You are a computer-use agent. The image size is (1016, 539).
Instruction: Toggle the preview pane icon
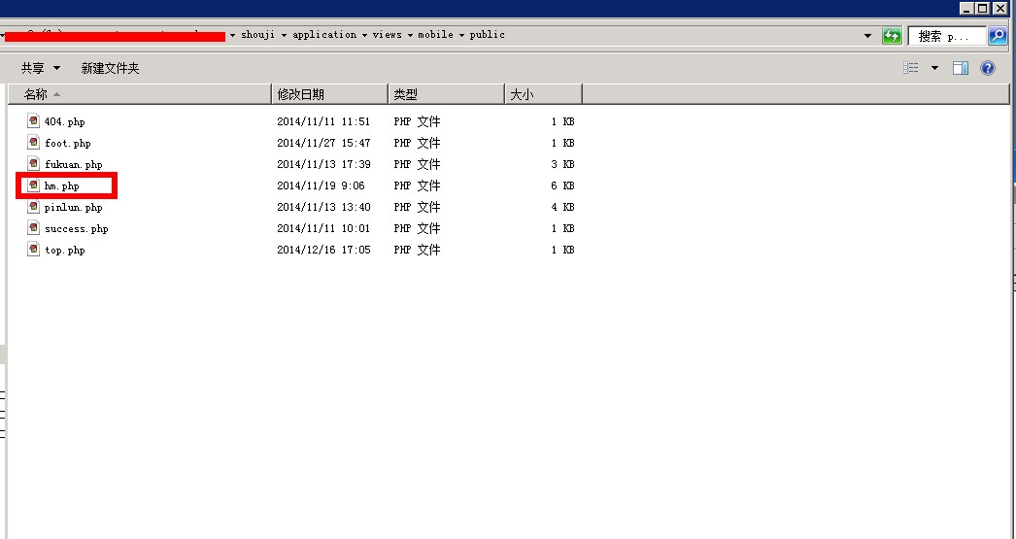pos(961,68)
